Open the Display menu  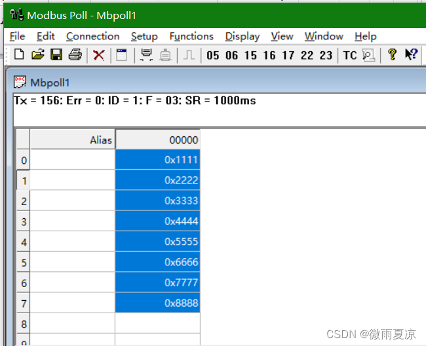coord(242,37)
